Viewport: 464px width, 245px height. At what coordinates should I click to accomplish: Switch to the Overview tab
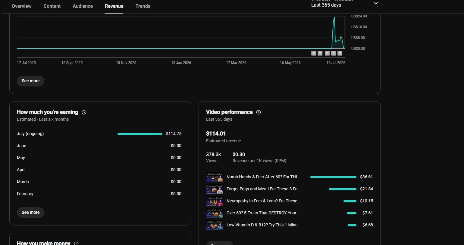coord(21,6)
